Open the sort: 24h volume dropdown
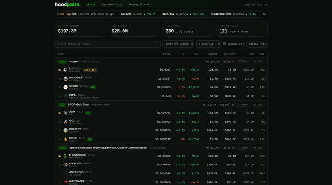This screenshot has height=185, width=332. pyautogui.click(x=178, y=44)
